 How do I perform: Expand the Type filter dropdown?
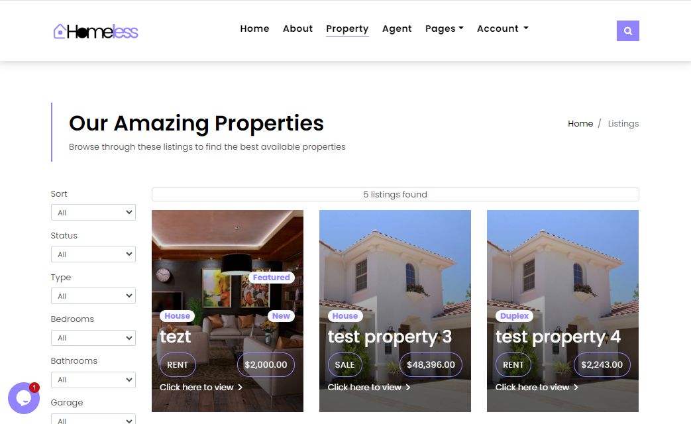(93, 296)
